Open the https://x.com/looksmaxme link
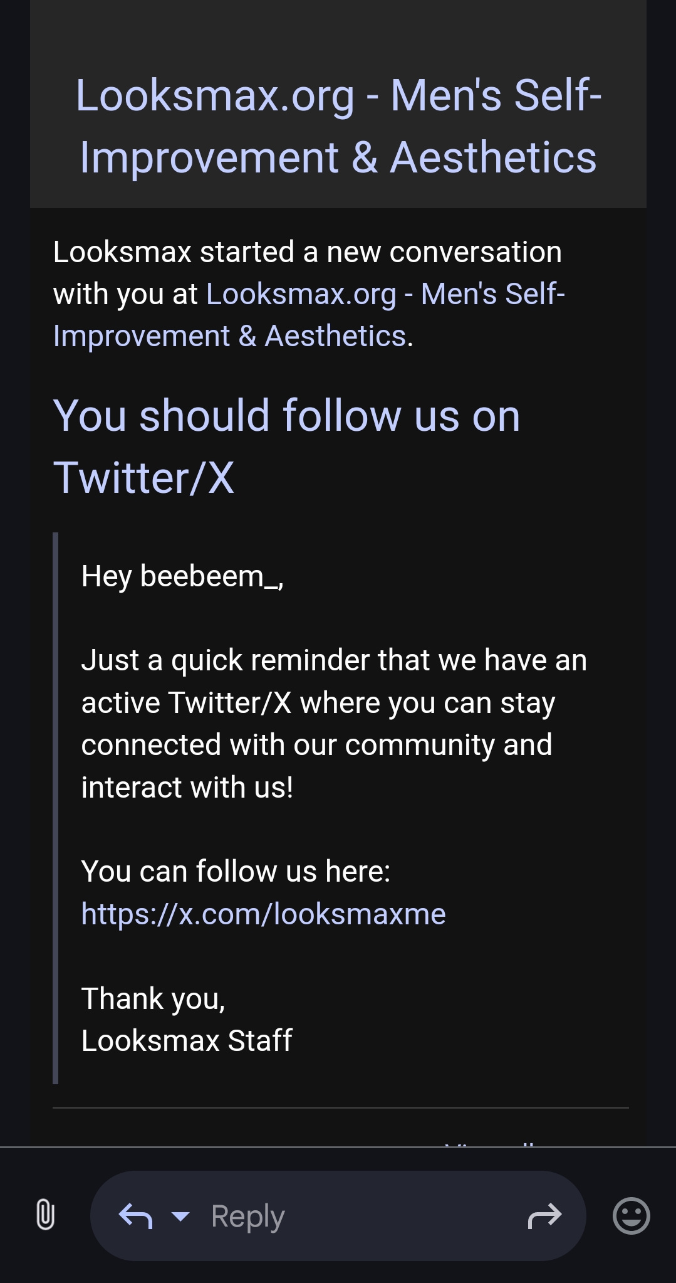676x1283 pixels. coord(262,913)
